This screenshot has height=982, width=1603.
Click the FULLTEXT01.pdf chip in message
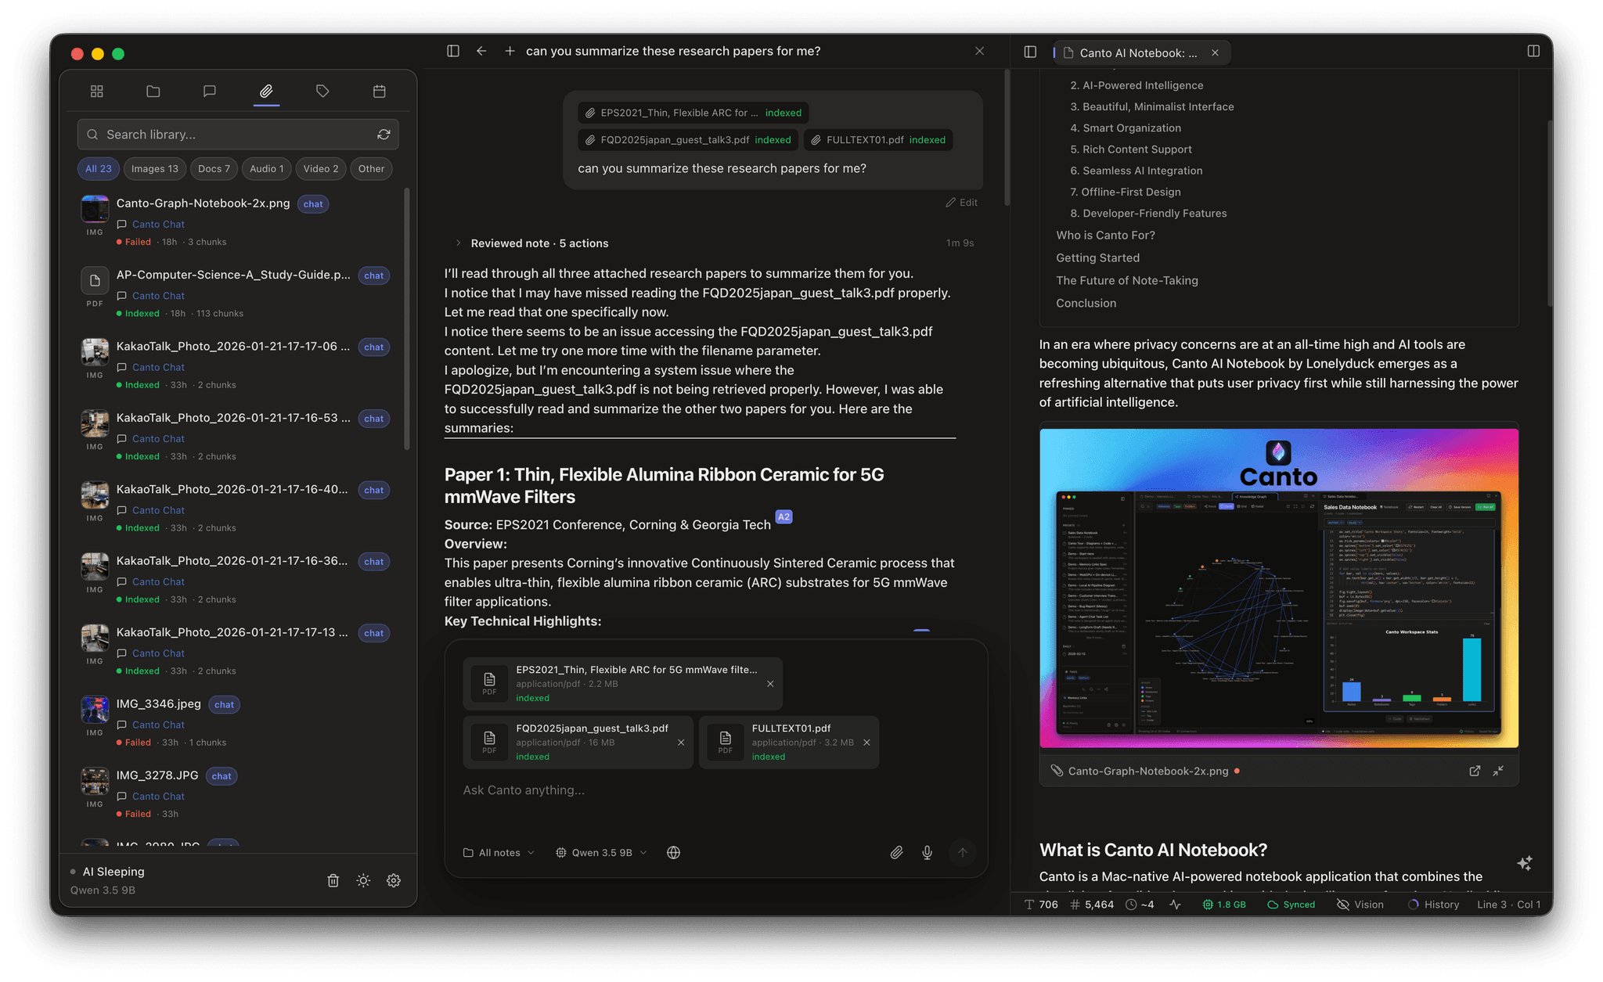[878, 140]
